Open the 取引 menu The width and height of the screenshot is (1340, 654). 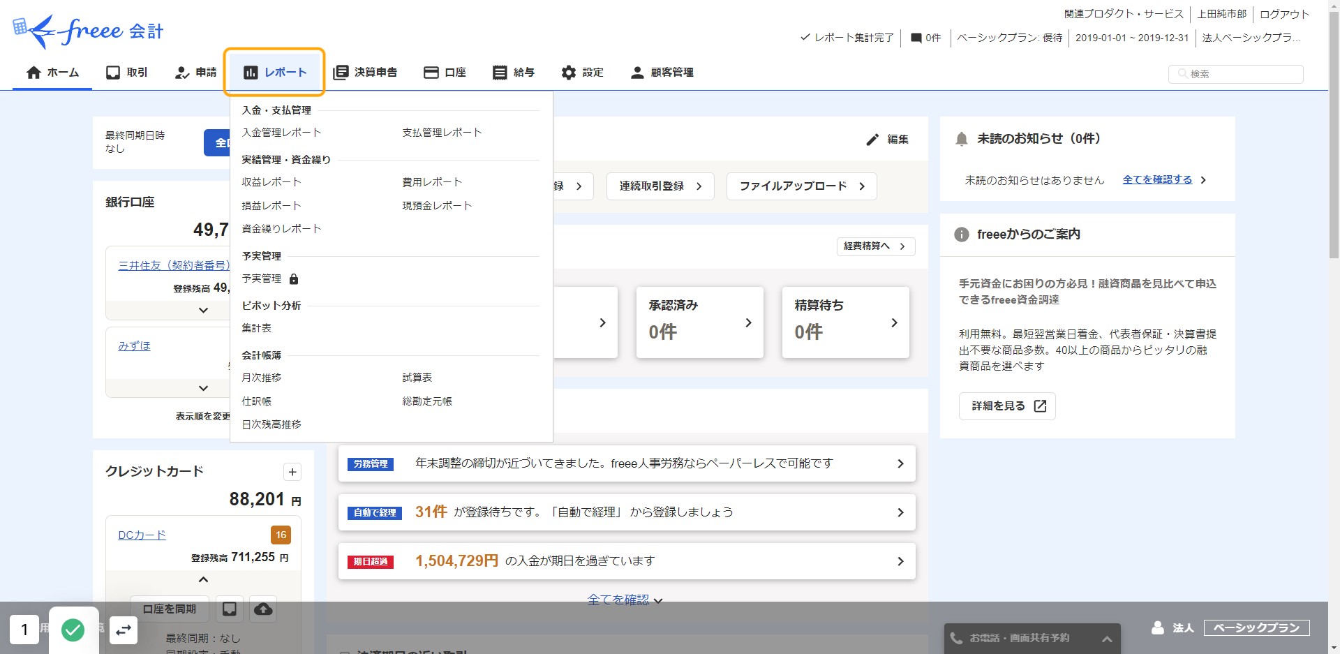(x=126, y=73)
